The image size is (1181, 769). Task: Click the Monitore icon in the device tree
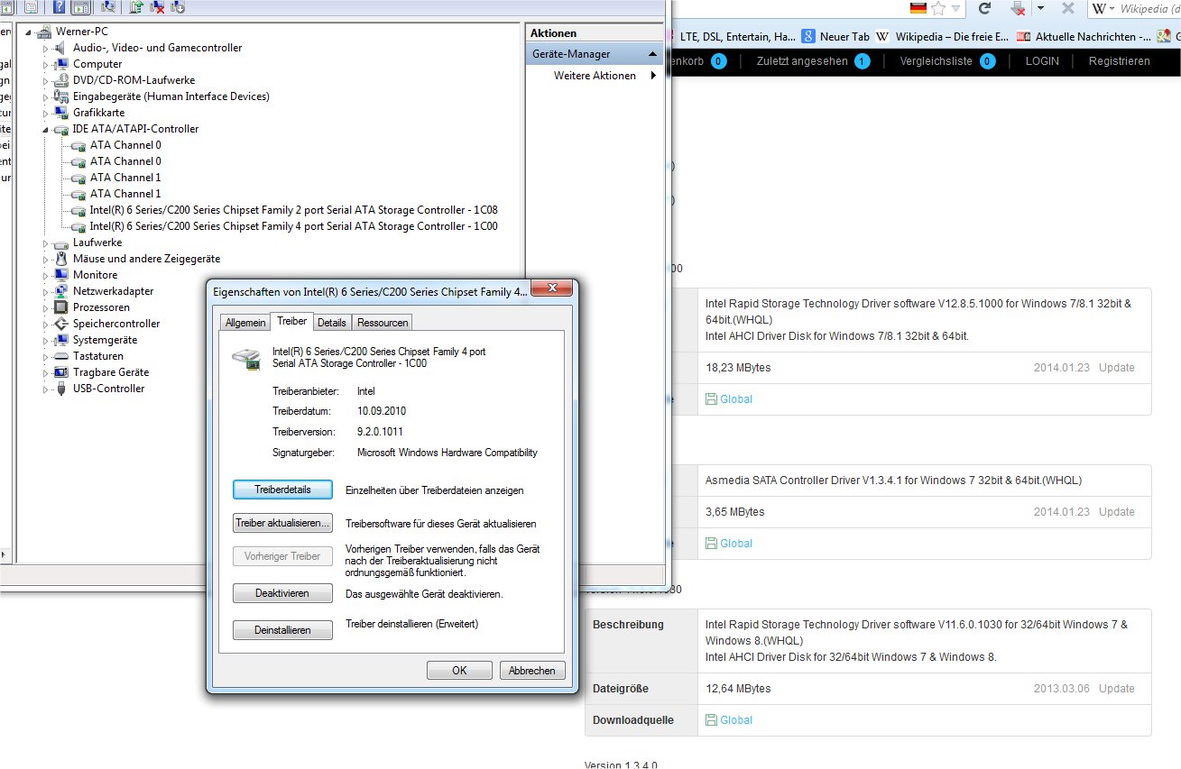coord(61,275)
